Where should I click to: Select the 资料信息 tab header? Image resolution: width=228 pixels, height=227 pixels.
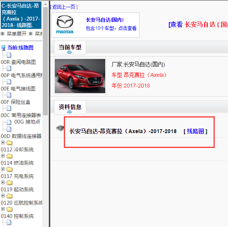70,107
